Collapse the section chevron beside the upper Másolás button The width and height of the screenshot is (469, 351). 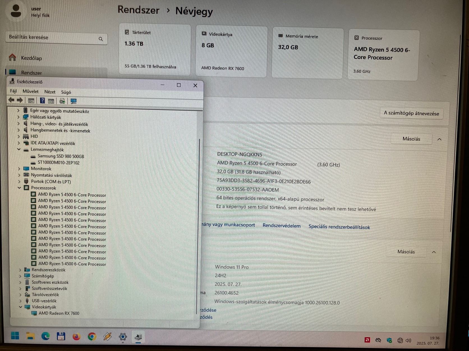click(x=439, y=139)
